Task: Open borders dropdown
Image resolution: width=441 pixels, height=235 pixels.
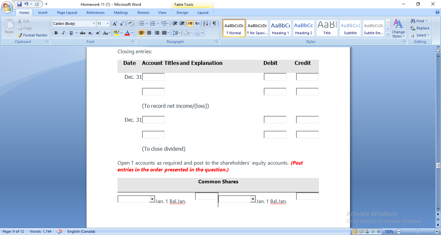Action: tap(202, 33)
